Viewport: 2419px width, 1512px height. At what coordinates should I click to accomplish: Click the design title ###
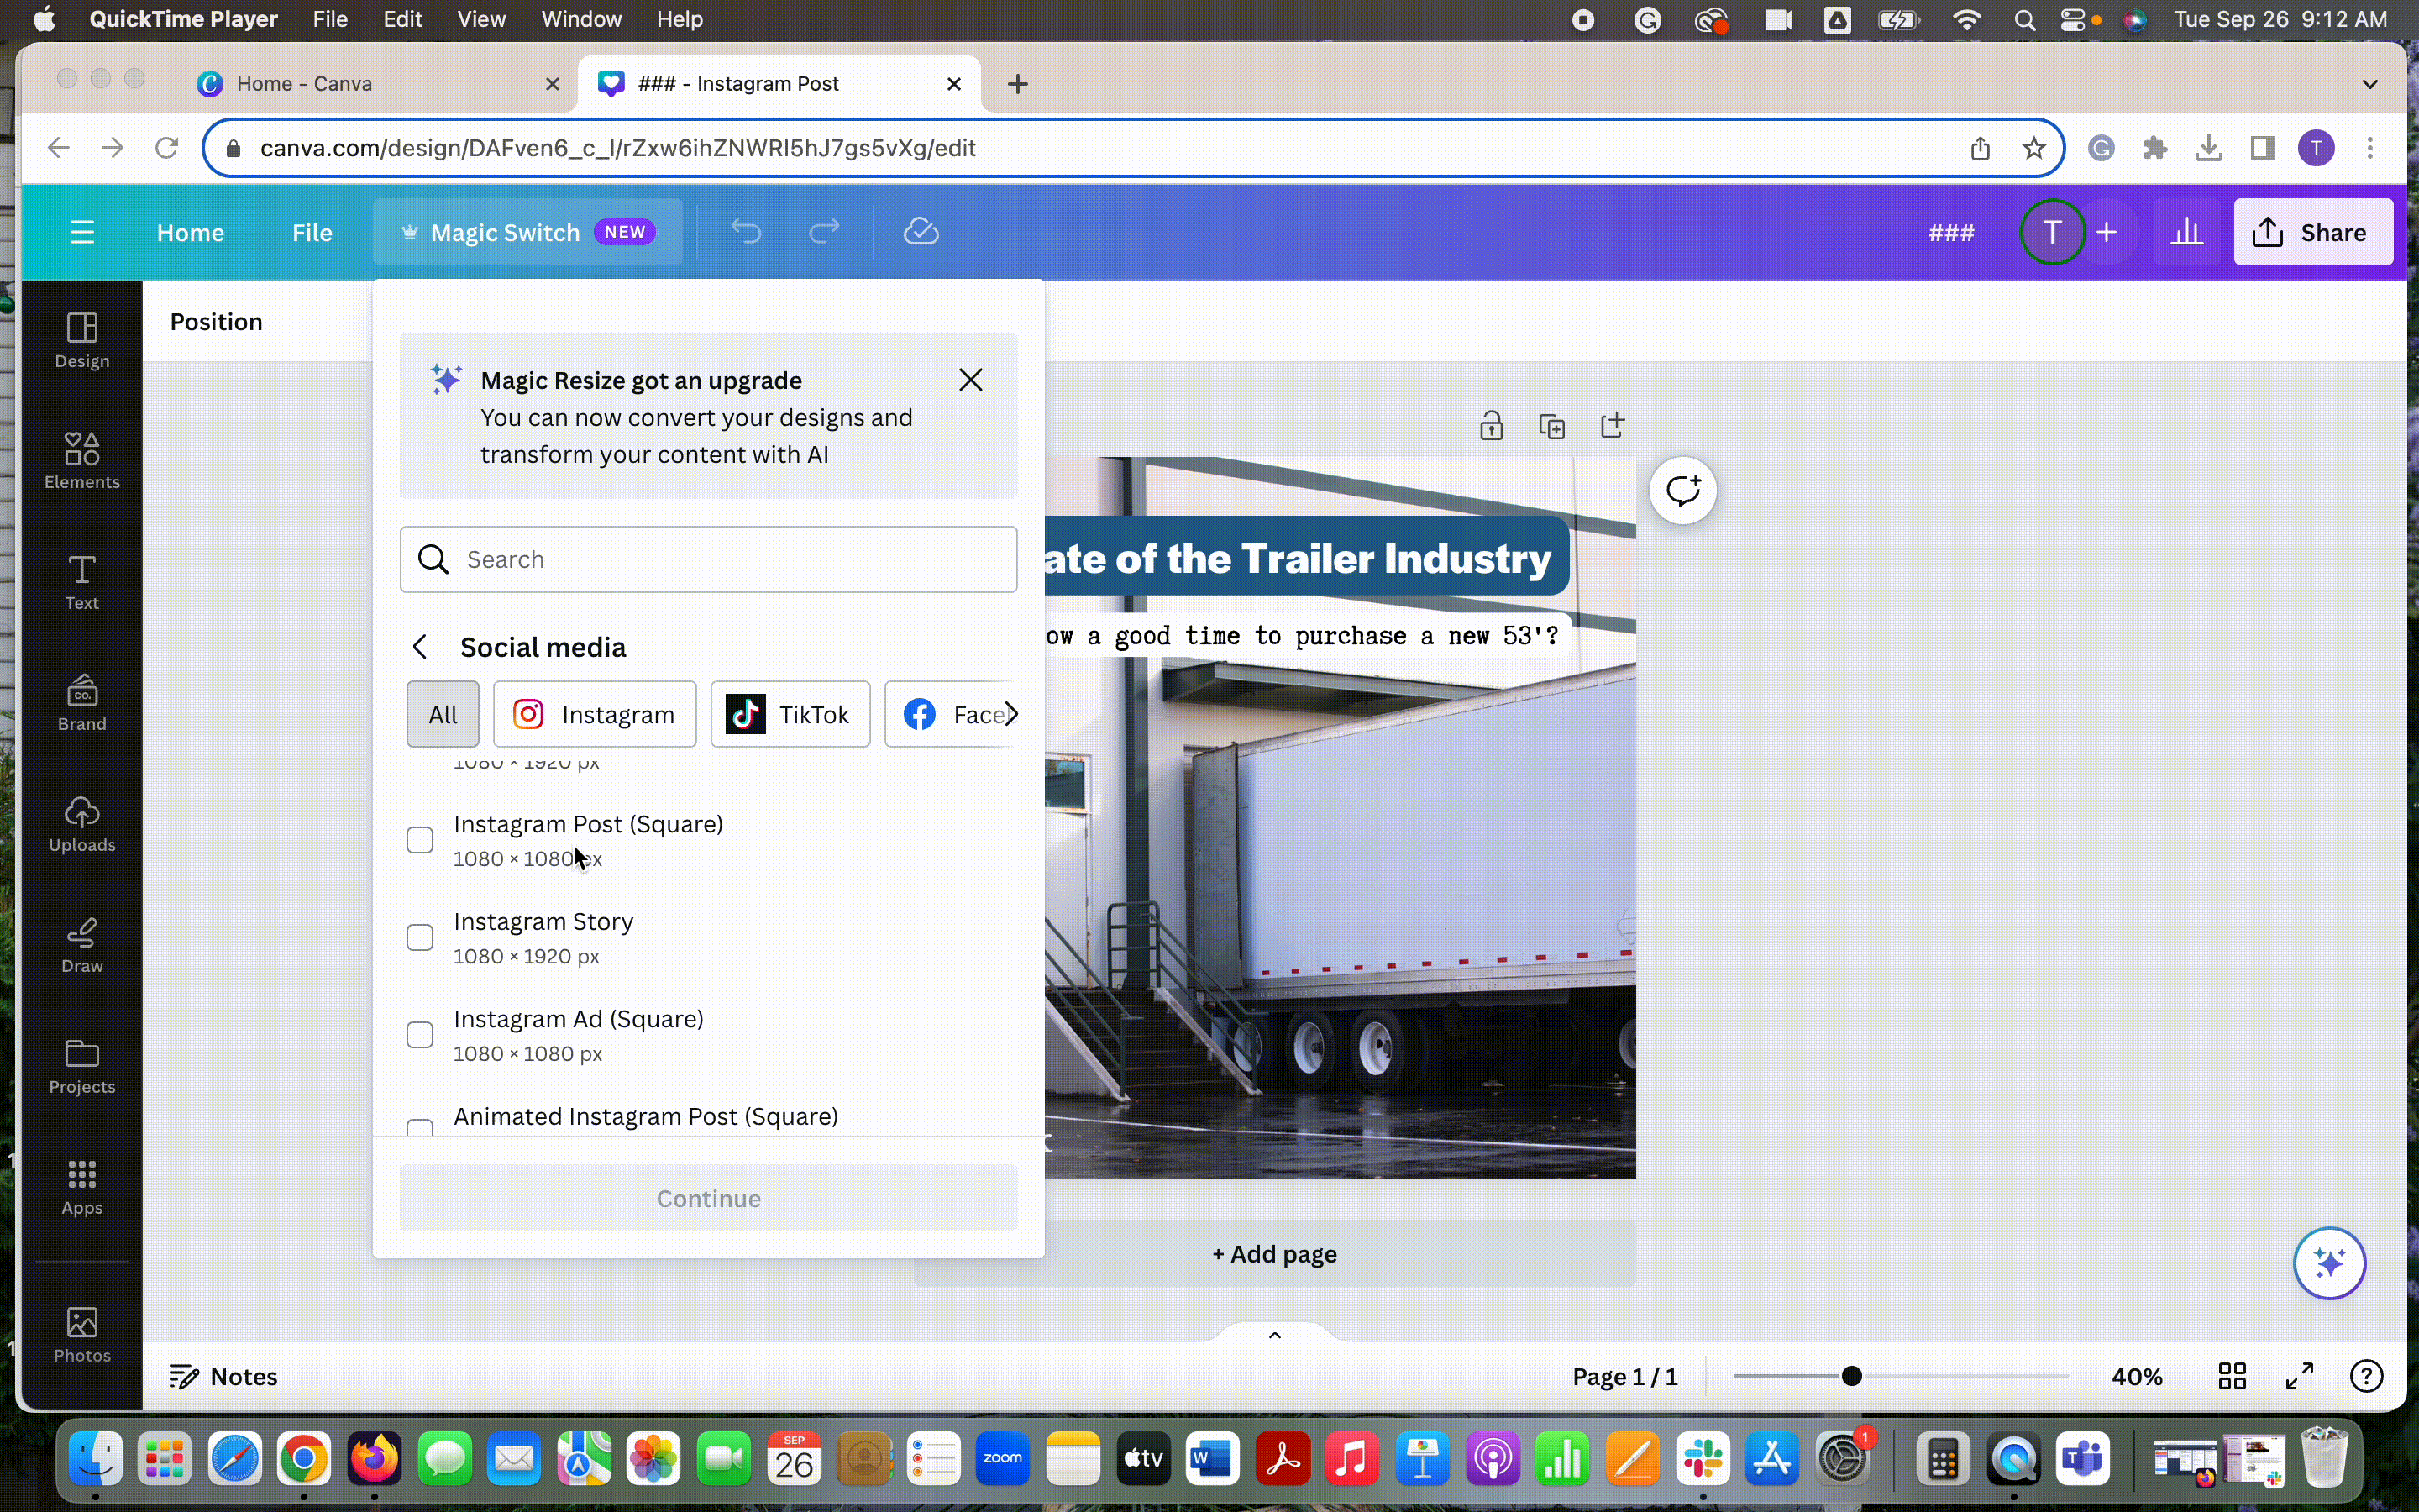pos(1951,232)
